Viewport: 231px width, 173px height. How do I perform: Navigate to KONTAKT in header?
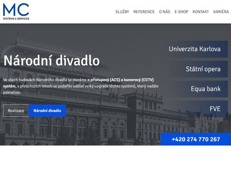point(201,12)
